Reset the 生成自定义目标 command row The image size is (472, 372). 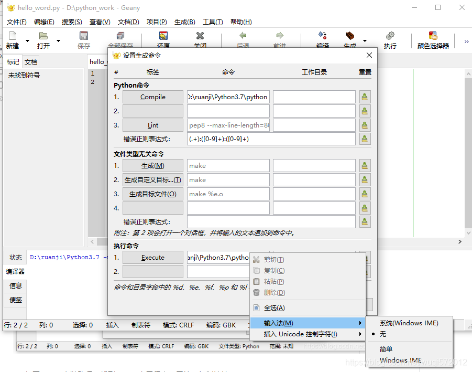coord(365,180)
